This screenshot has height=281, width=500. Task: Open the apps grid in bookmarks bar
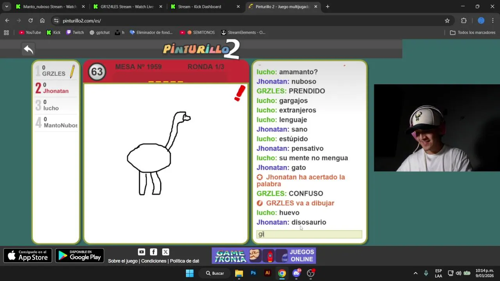(x=6, y=32)
